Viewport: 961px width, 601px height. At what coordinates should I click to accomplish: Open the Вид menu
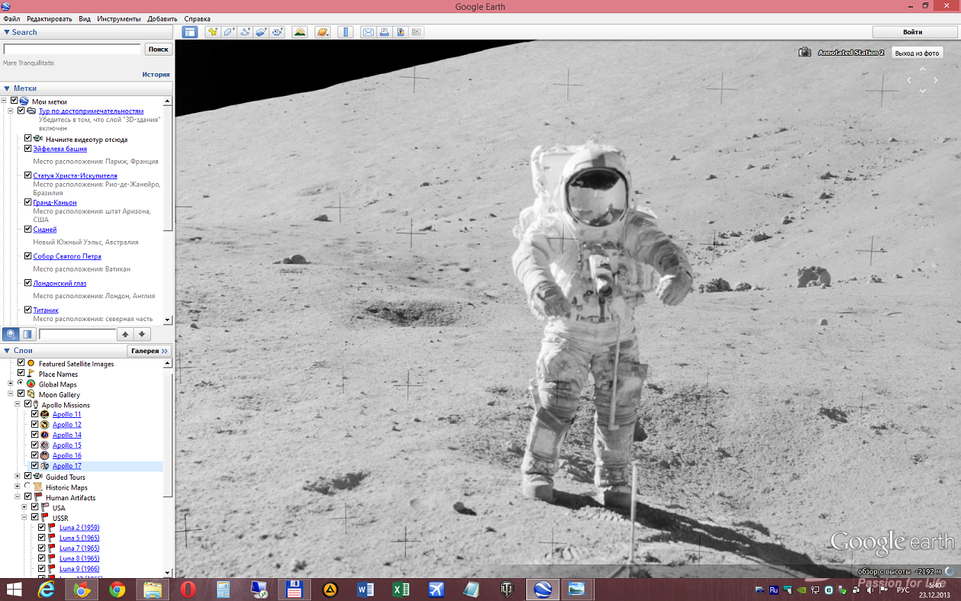point(85,18)
